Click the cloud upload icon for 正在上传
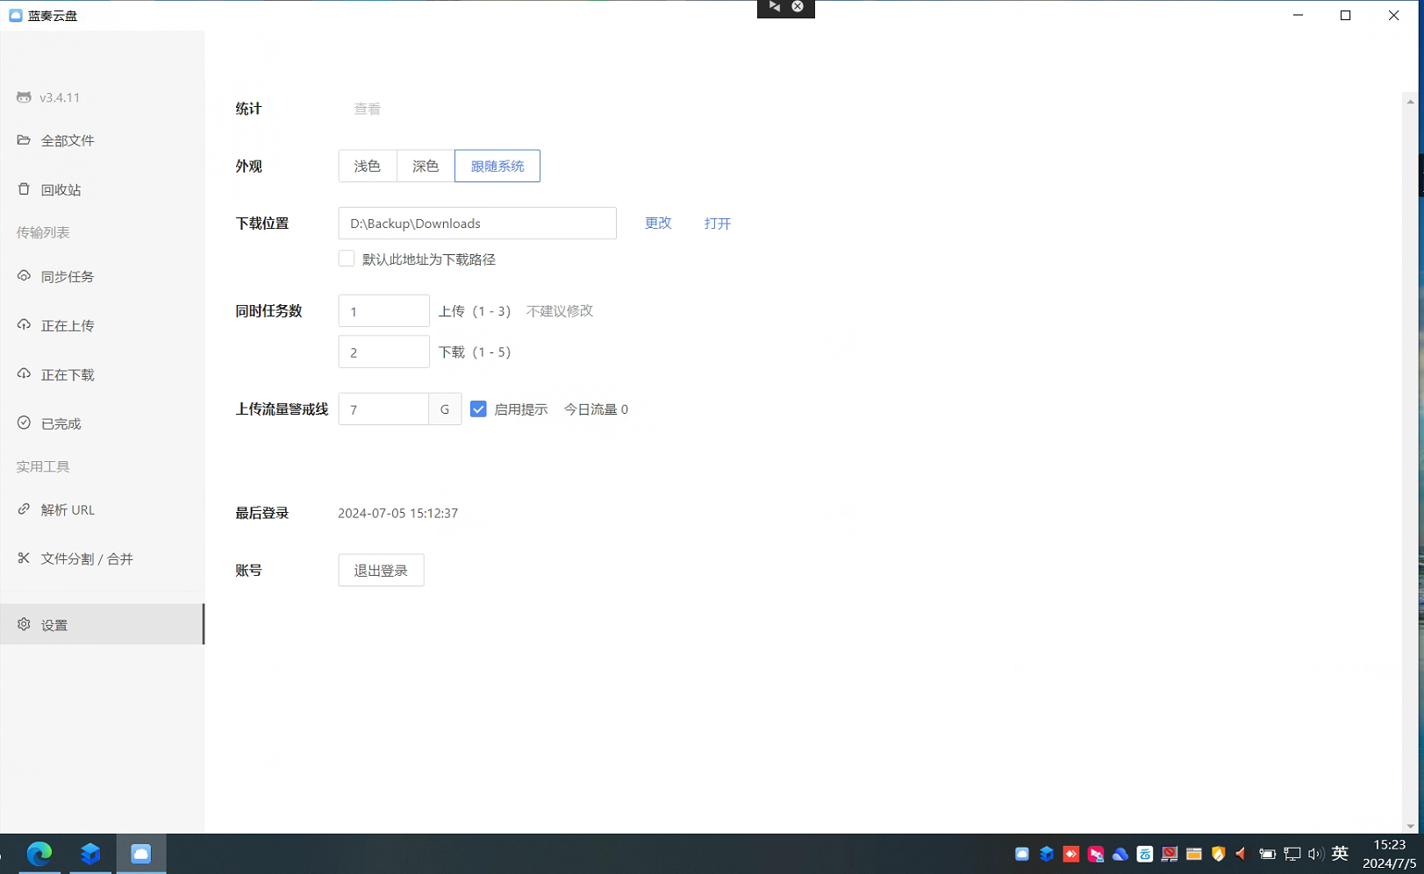1424x874 pixels. tap(24, 325)
